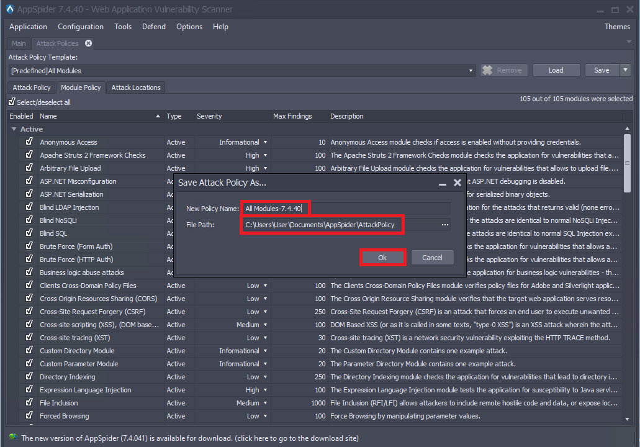Screen dimensions: 640x447
Task: Uncheck the File Inclusion module
Action: coord(29,402)
